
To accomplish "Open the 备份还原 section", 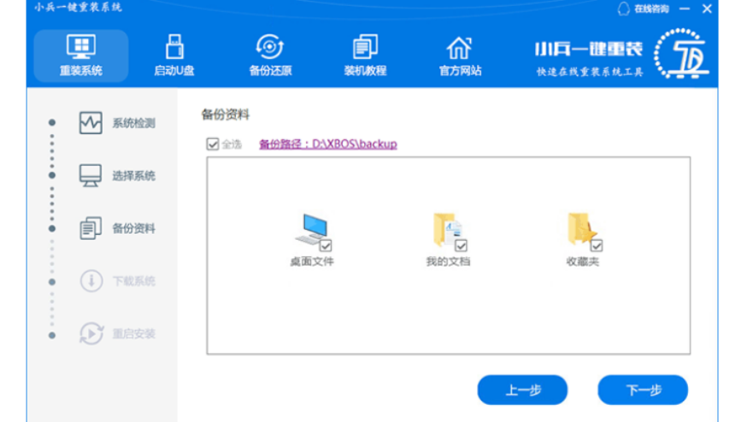I will click(x=269, y=56).
